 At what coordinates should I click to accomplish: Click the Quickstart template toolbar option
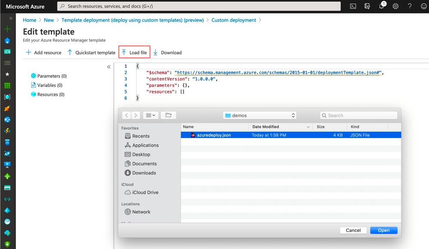tap(92, 52)
